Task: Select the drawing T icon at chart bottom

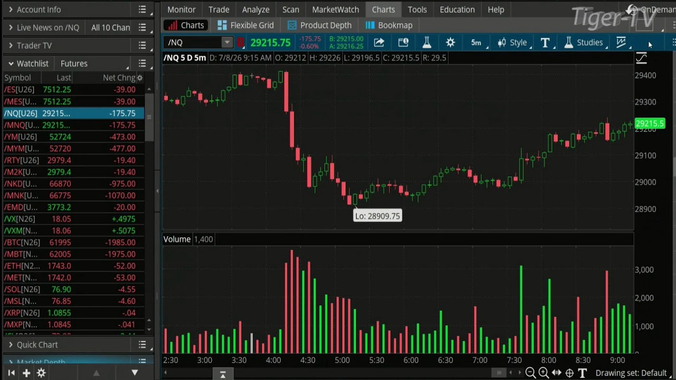Action: click(583, 373)
